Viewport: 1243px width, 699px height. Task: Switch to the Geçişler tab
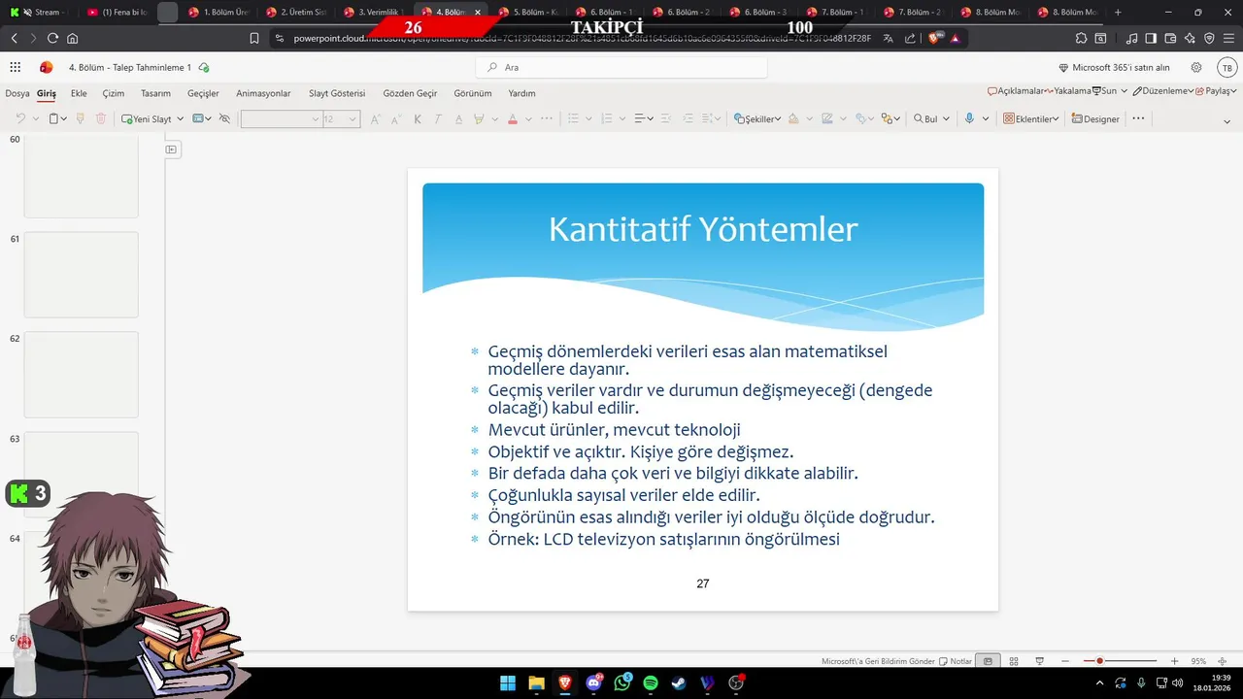pyautogui.click(x=203, y=93)
